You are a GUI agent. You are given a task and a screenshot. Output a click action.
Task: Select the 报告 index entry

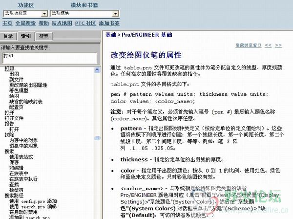click(x=9, y=124)
